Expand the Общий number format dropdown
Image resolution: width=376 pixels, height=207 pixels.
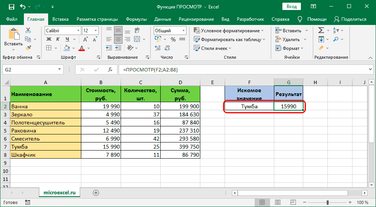183,31
